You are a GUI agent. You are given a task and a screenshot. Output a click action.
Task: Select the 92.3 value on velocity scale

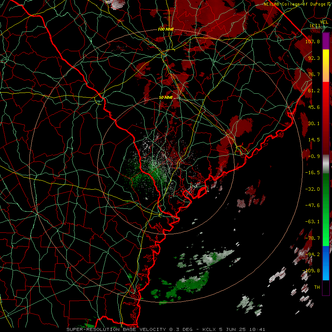tap(314, 58)
